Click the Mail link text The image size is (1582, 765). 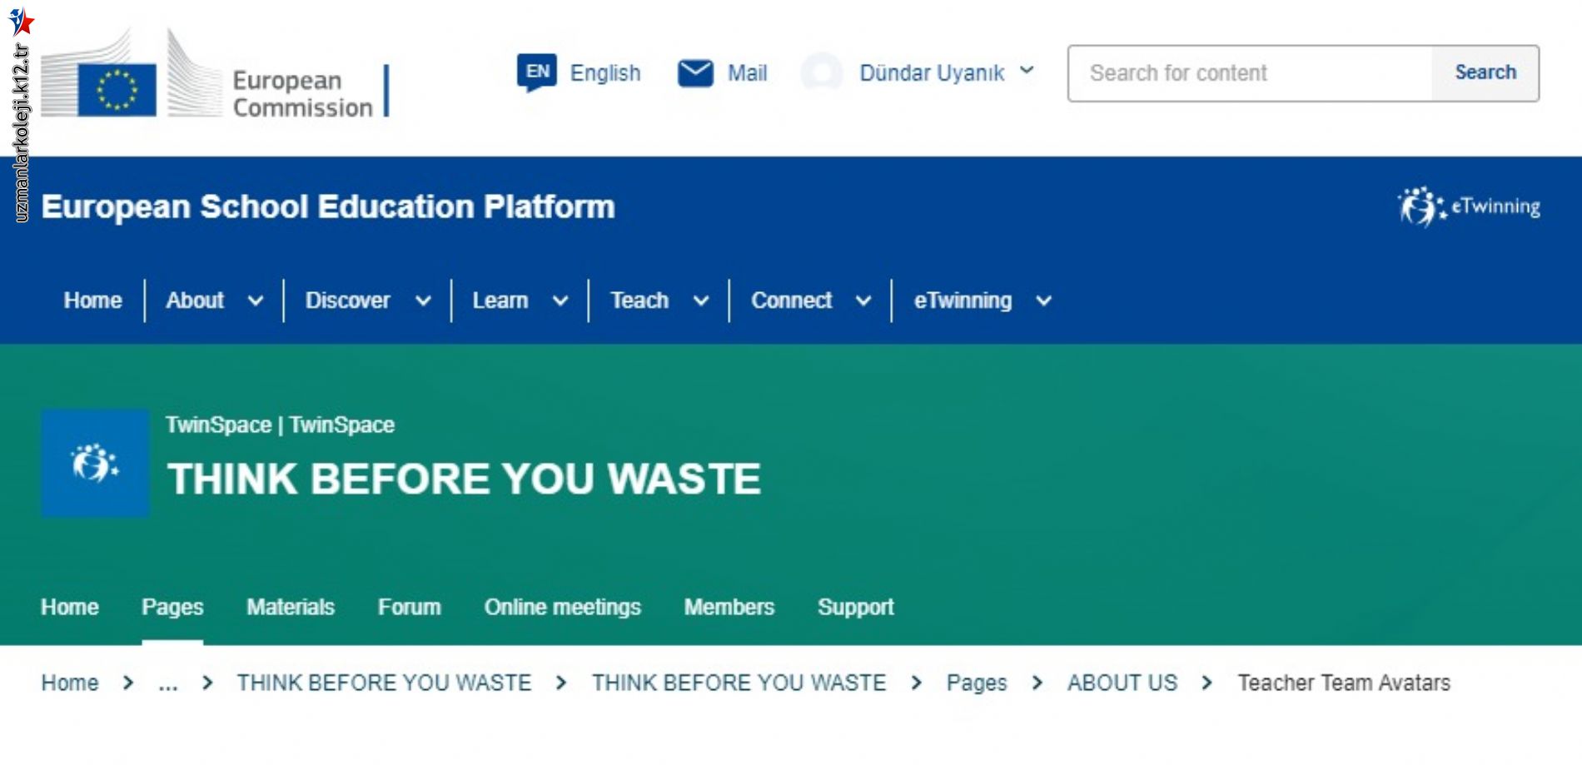coord(747,73)
